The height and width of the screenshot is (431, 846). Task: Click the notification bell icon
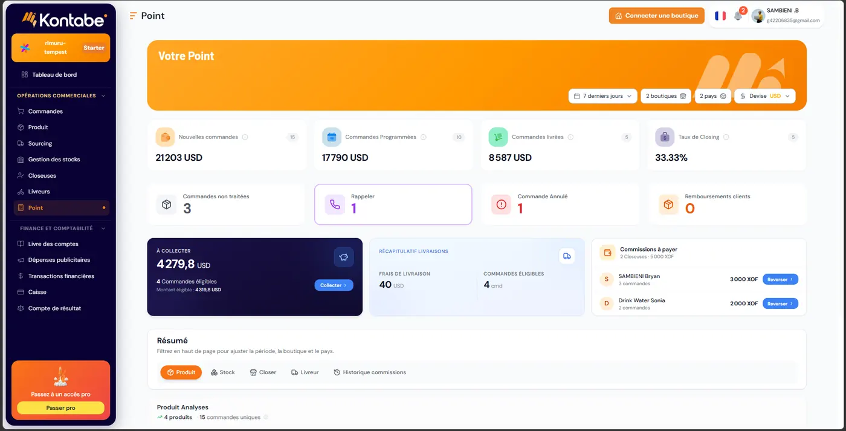[x=738, y=16]
